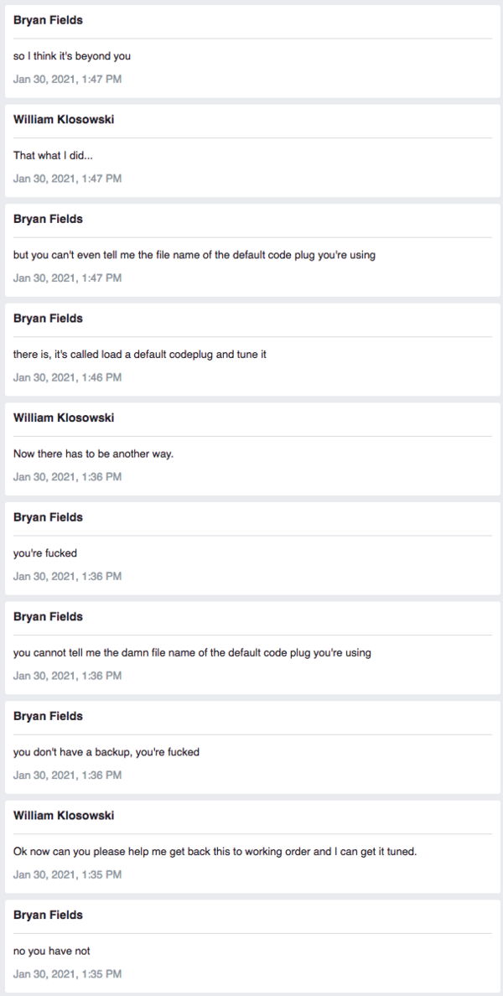Click the 1:46 PM timestamp
This screenshot has height=996, width=503.
(x=67, y=377)
